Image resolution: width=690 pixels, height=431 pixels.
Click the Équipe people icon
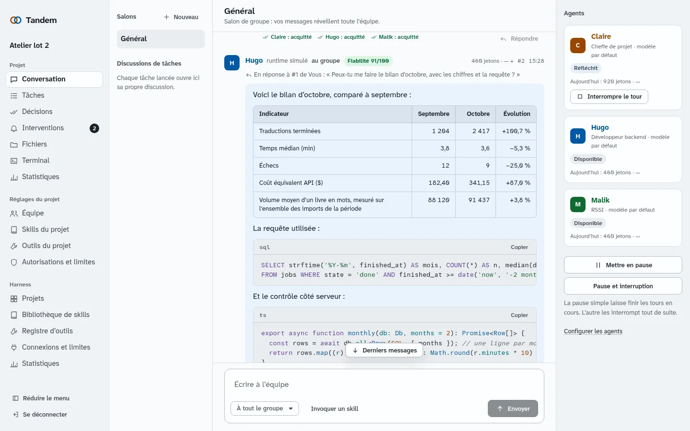pyautogui.click(x=14, y=214)
